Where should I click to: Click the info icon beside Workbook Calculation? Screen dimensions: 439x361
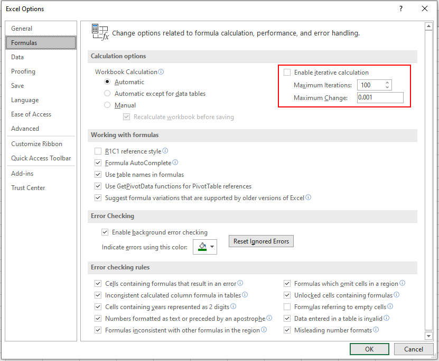(x=162, y=71)
